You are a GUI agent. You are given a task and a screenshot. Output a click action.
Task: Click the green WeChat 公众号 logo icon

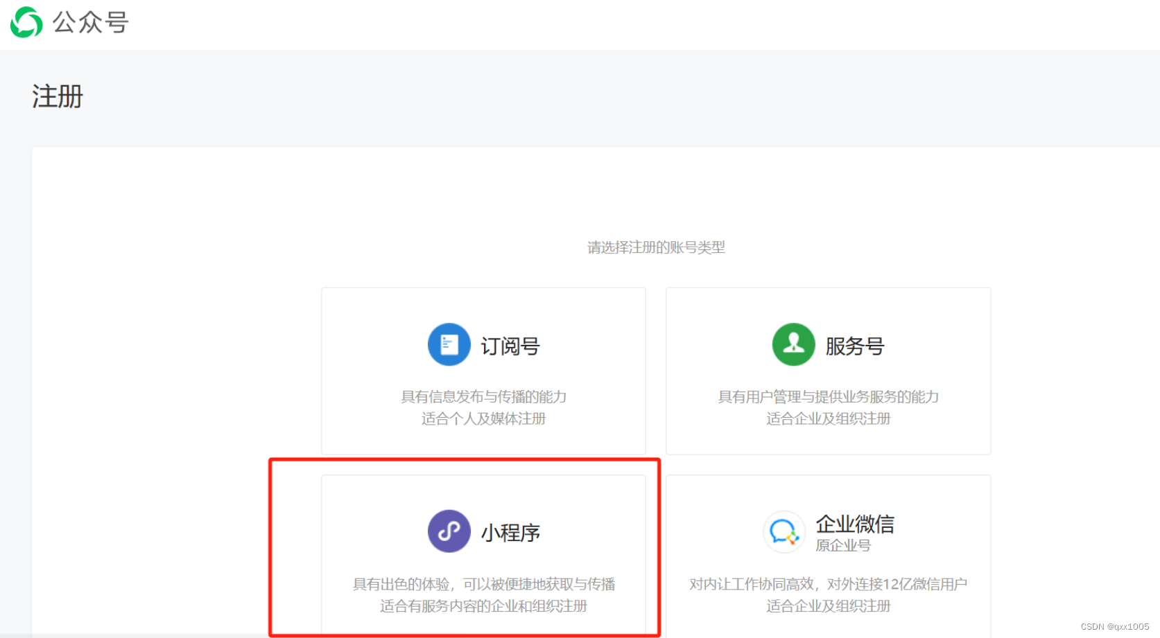26,22
